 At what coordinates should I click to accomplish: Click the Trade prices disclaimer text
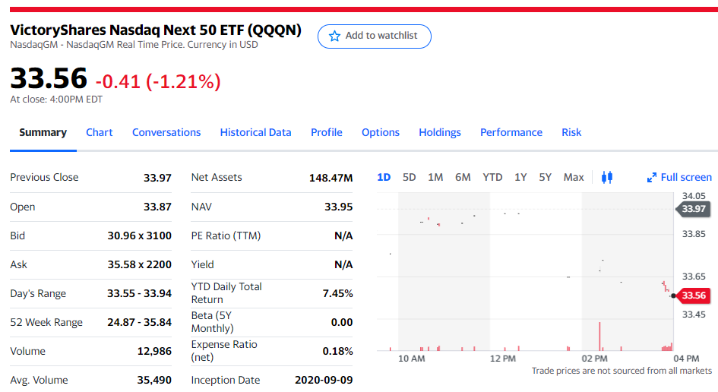tap(622, 371)
